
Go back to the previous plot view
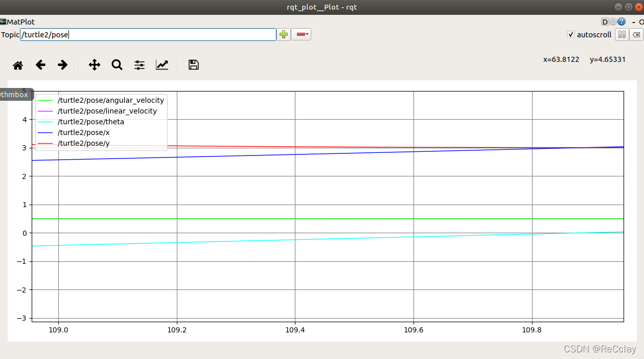tap(40, 65)
